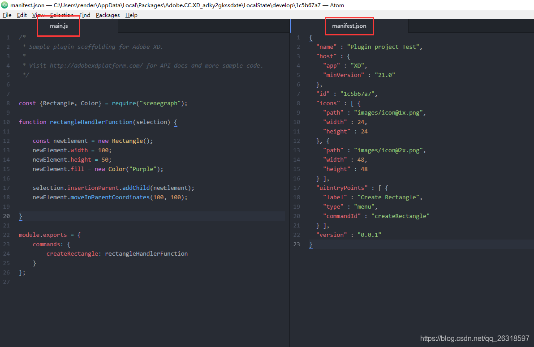534x347 pixels.
Task: Click the "scenegraph" string in main.js
Action: coord(160,103)
